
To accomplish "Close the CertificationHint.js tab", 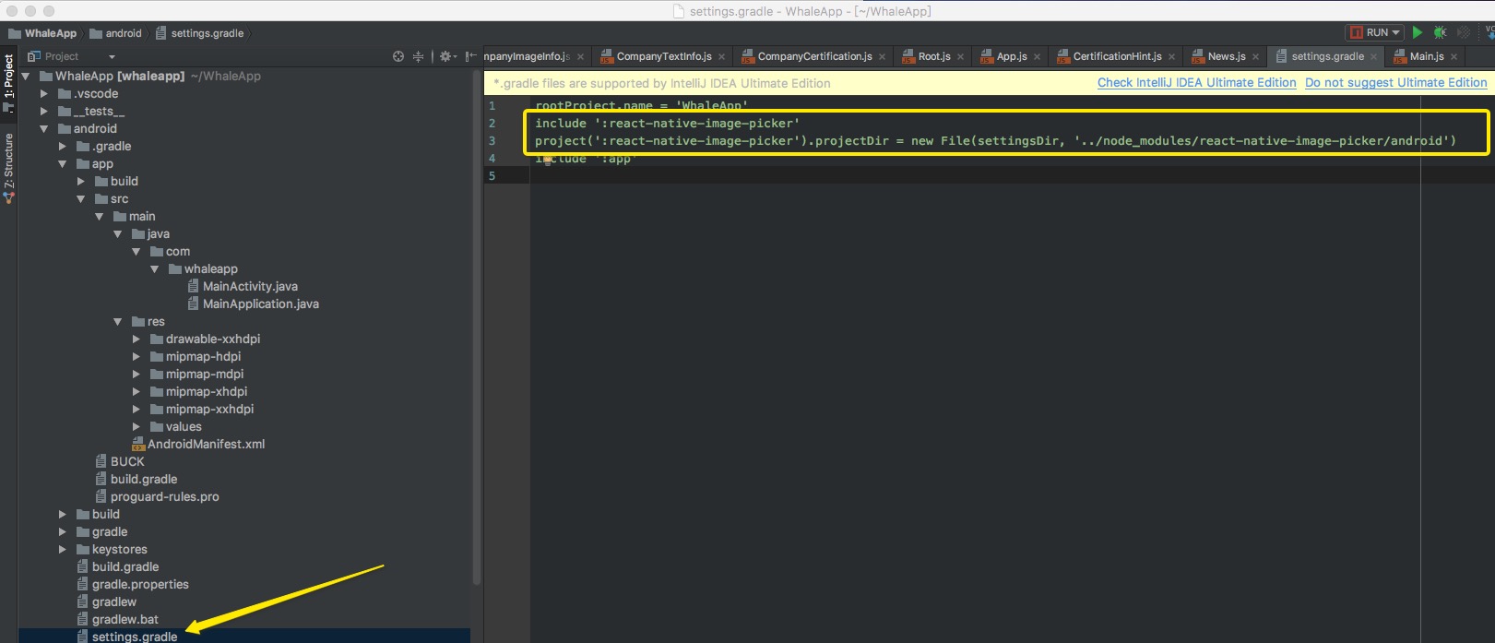I will (1171, 57).
